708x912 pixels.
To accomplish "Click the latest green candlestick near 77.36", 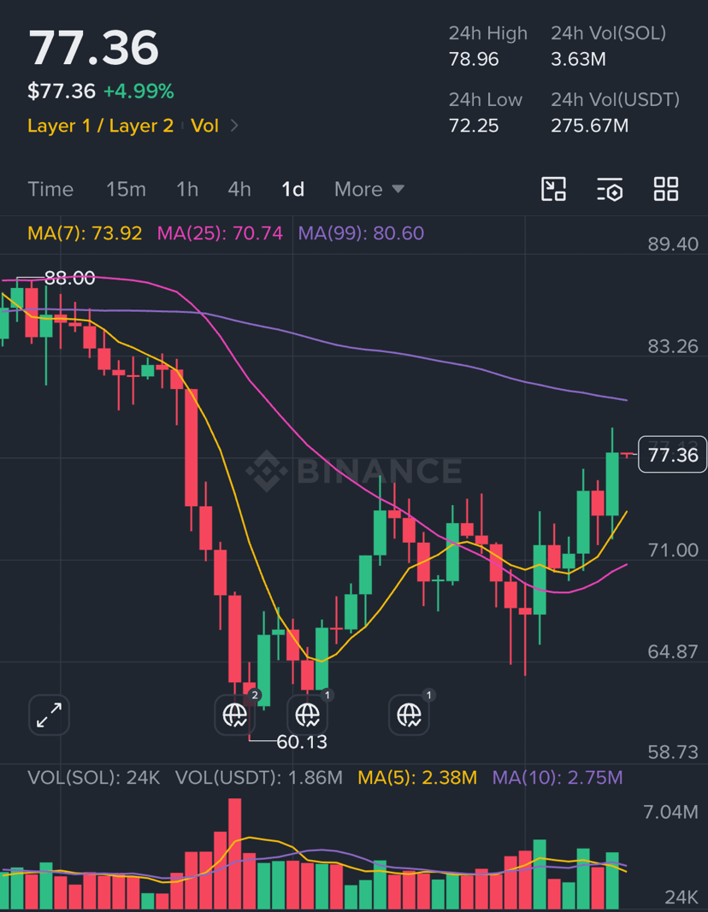I will [612, 484].
